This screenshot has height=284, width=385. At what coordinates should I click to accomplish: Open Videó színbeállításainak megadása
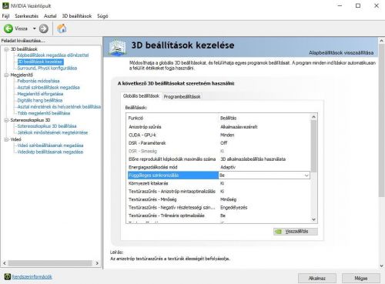[x=50, y=145]
